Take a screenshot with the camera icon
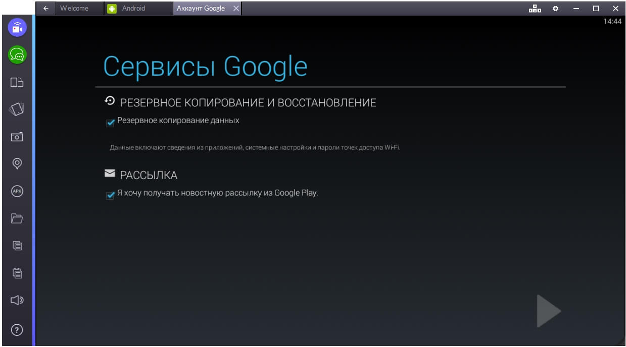This screenshot has width=626, height=347. (x=17, y=137)
